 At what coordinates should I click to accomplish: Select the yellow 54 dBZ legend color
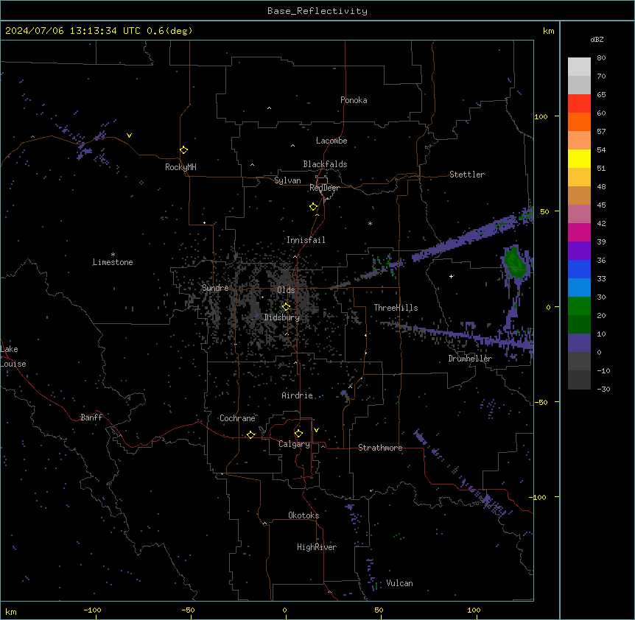(x=579, y=158)
